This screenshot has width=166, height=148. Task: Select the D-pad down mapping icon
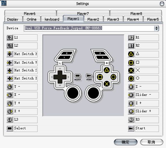10,70
